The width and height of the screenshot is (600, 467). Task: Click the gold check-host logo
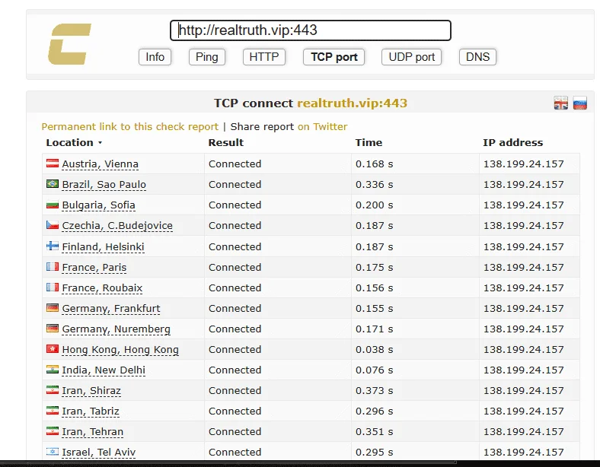69,44
